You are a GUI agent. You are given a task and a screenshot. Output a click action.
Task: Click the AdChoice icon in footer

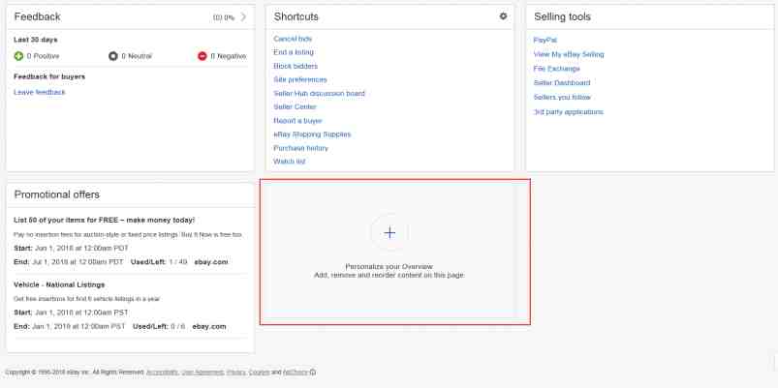313,373
